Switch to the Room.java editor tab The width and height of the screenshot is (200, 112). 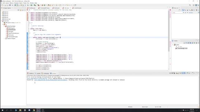[56, 8]
